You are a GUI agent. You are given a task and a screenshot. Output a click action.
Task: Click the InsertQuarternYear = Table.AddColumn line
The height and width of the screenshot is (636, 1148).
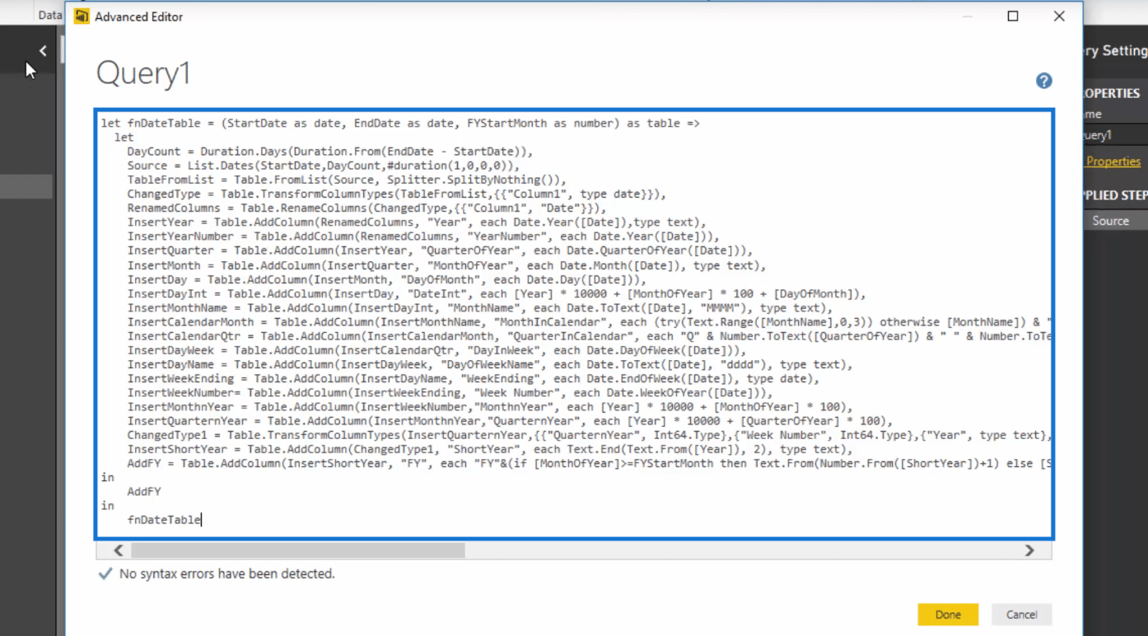click(510, 421)
